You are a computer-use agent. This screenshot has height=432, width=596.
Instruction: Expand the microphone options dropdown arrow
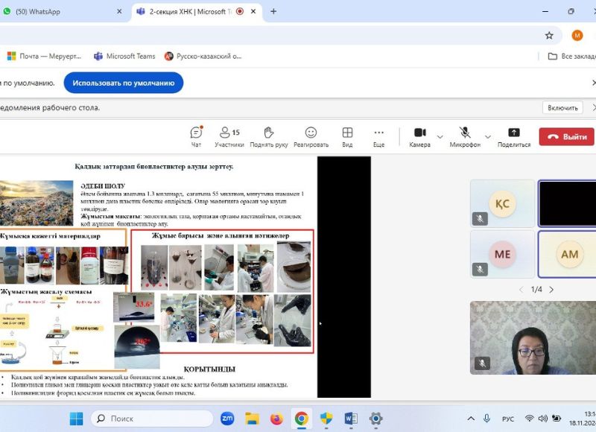(x=488, y=137)
